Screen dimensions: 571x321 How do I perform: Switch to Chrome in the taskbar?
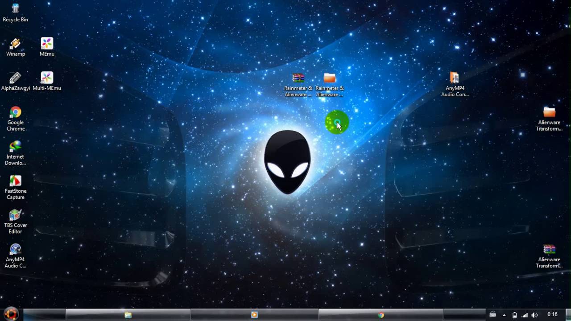pos(381,315)
